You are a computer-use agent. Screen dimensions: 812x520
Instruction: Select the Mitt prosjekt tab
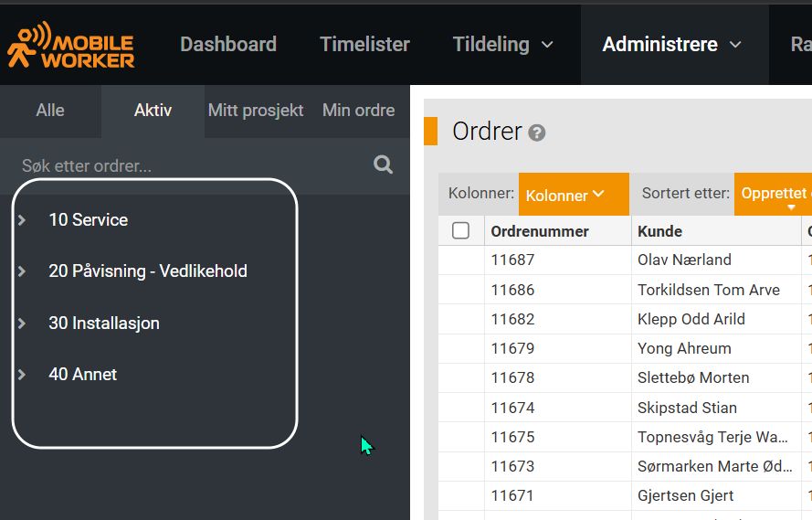(256, 111)
